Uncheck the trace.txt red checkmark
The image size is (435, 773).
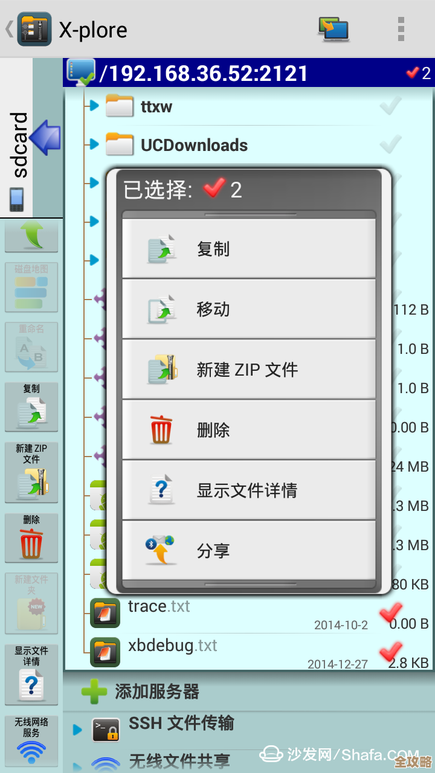pos(391,613)
